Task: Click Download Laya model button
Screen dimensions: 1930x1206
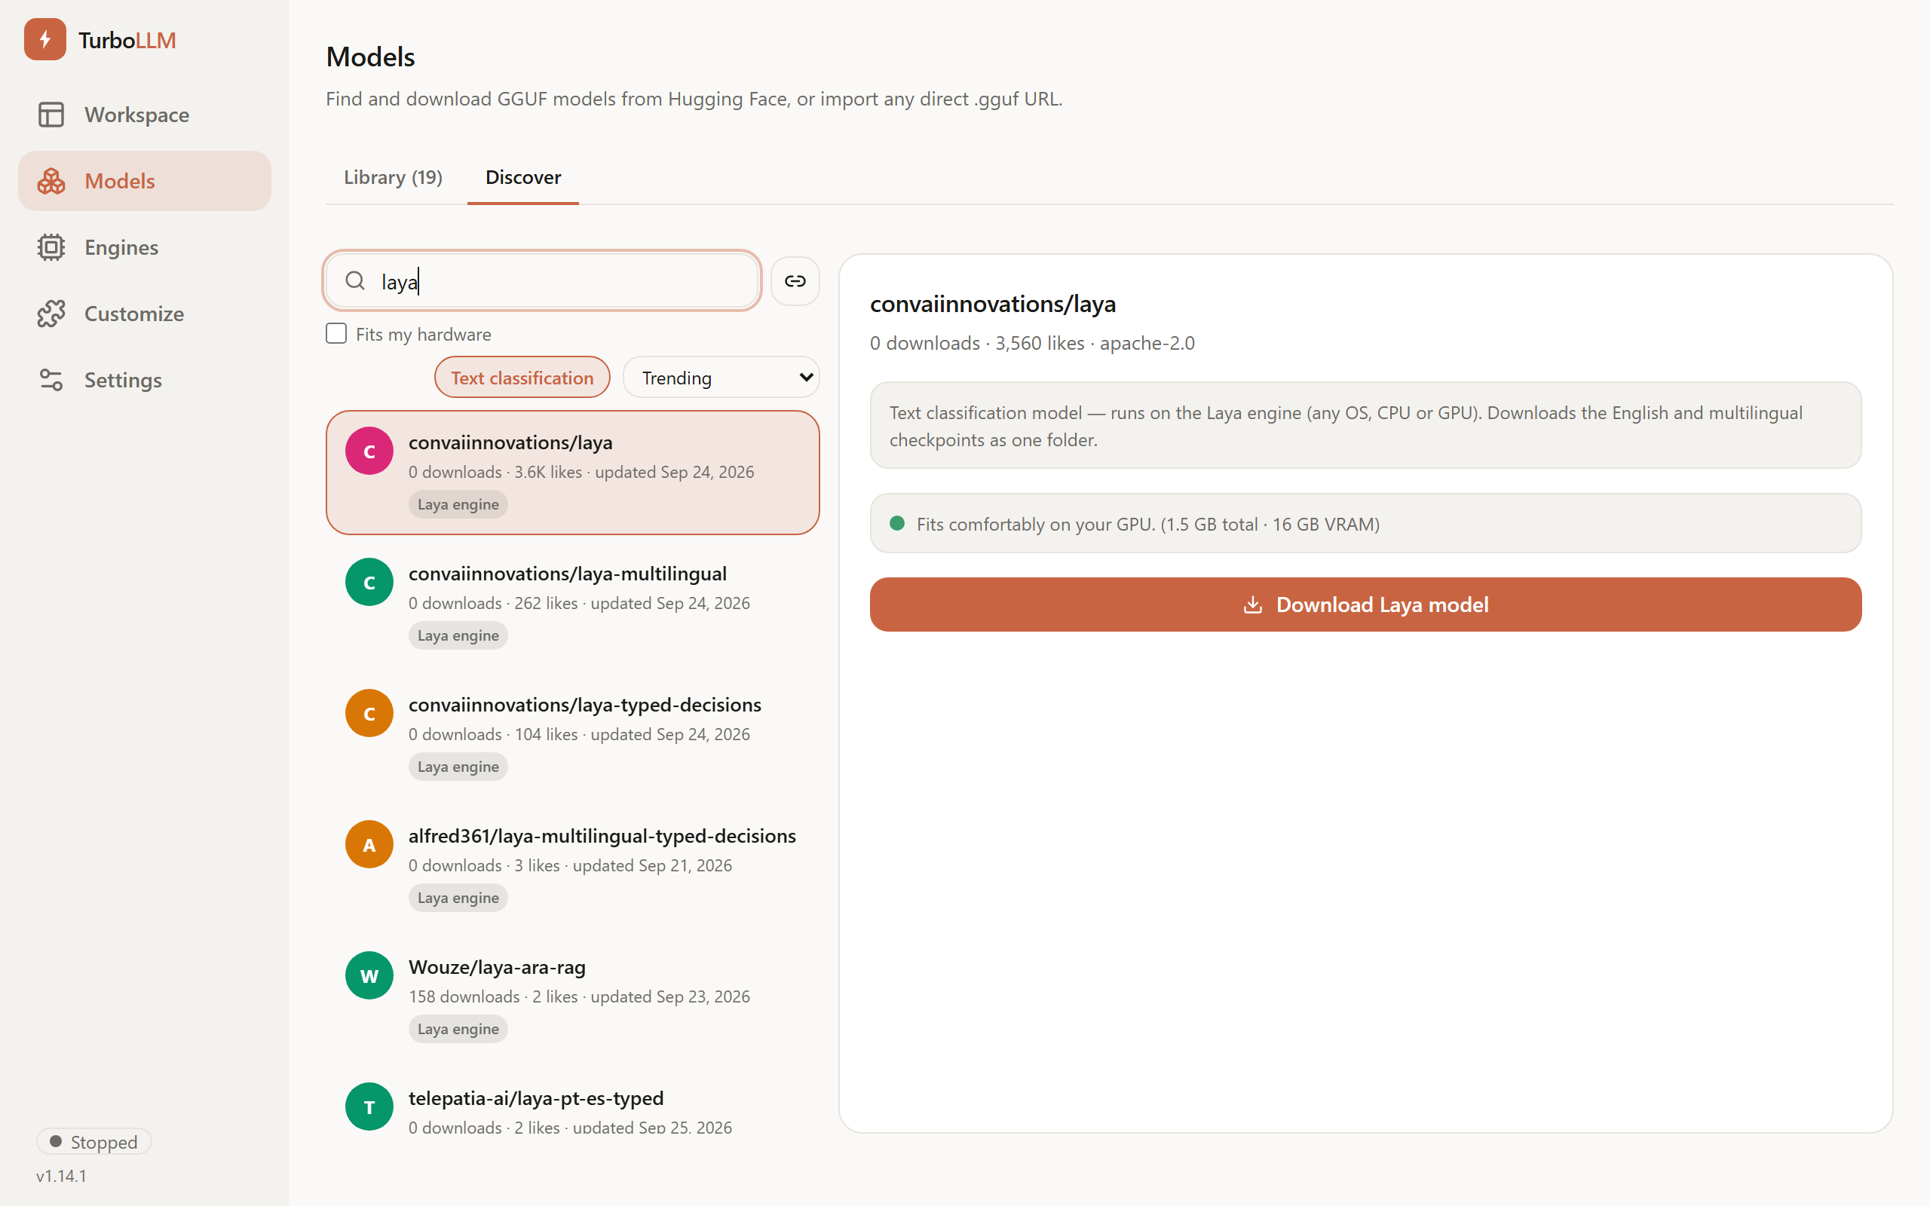Action: (1365, 605)
